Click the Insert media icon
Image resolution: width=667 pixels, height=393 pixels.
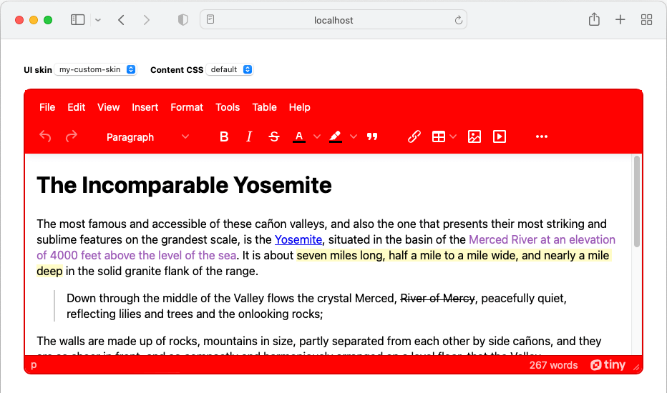pos(500,136)
